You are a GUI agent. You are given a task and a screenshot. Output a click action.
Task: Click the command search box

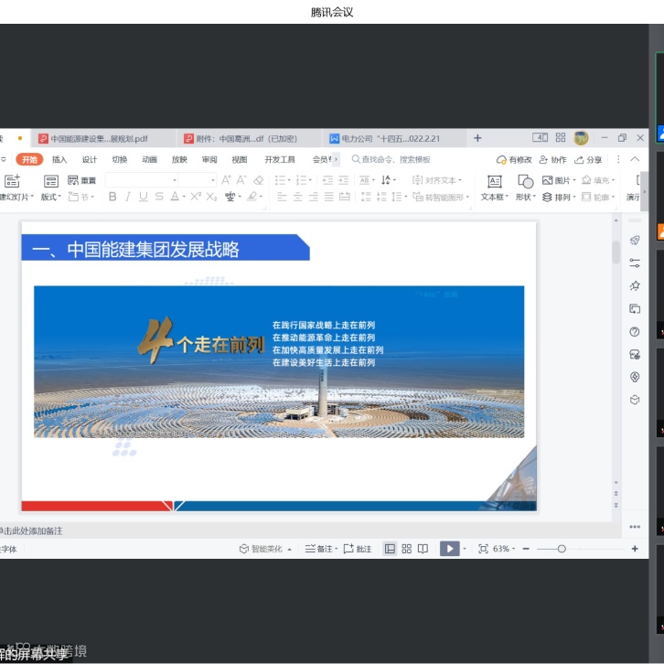coord(391,160)
